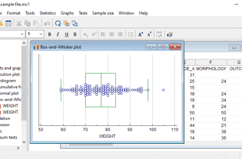Click the format graph chart icon
242x159 pixels.
[x=170, y=35]
